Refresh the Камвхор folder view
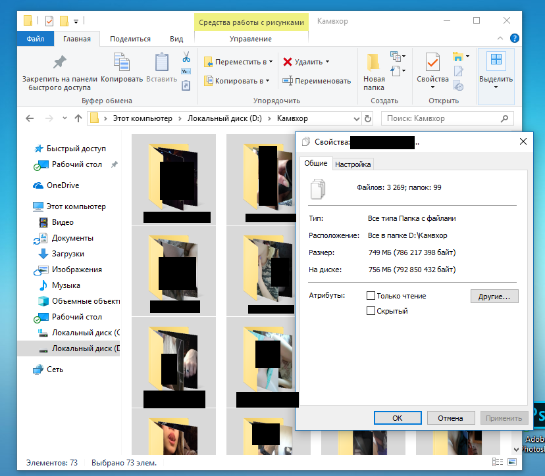The height and width of the screenshot is (476, 545). [368, 118]
